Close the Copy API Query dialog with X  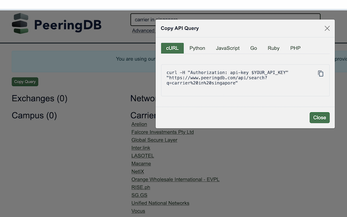(327, 28)
